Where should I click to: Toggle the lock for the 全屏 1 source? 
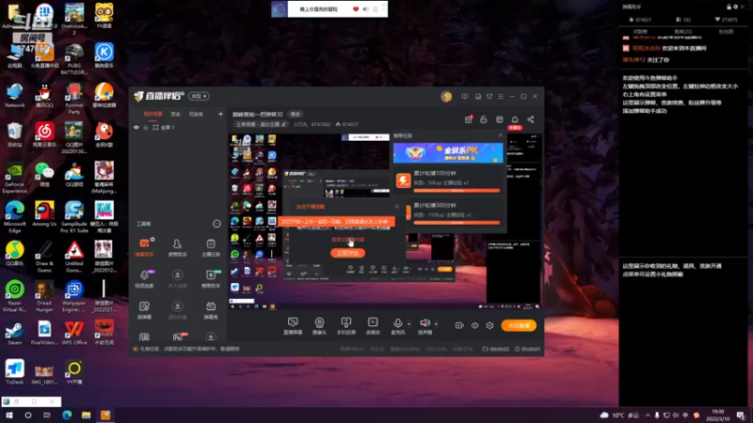tap(146, 128)
